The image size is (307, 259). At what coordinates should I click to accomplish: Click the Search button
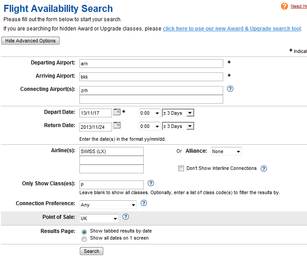(x=91, y=251)
